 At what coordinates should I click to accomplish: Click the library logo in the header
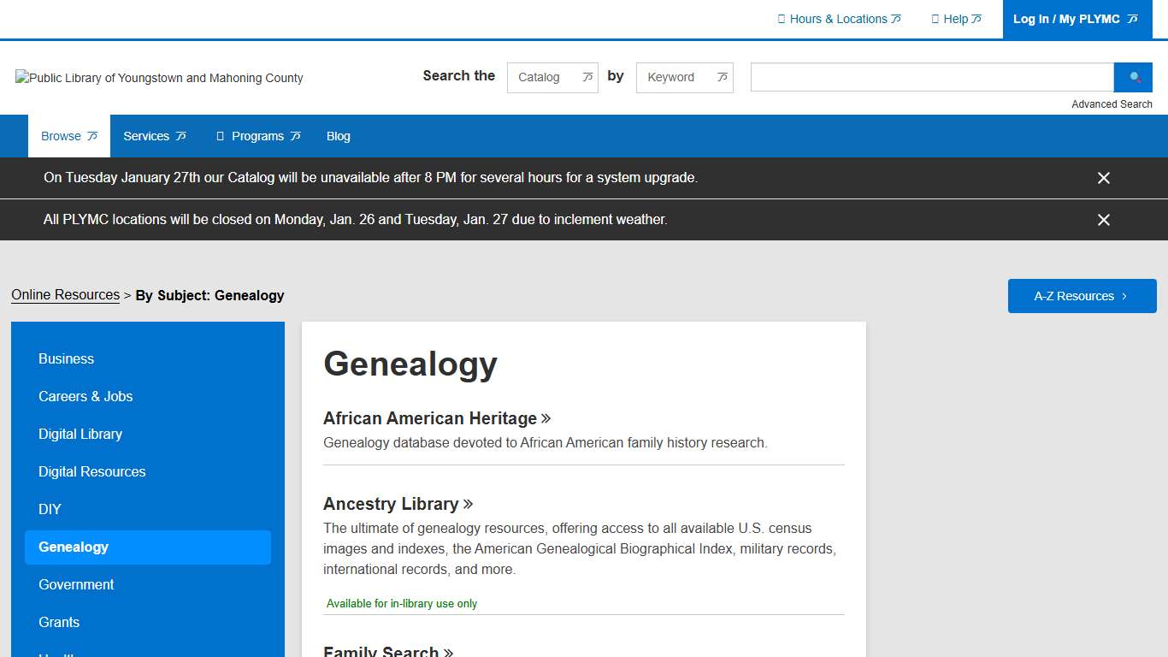[159, 78]
